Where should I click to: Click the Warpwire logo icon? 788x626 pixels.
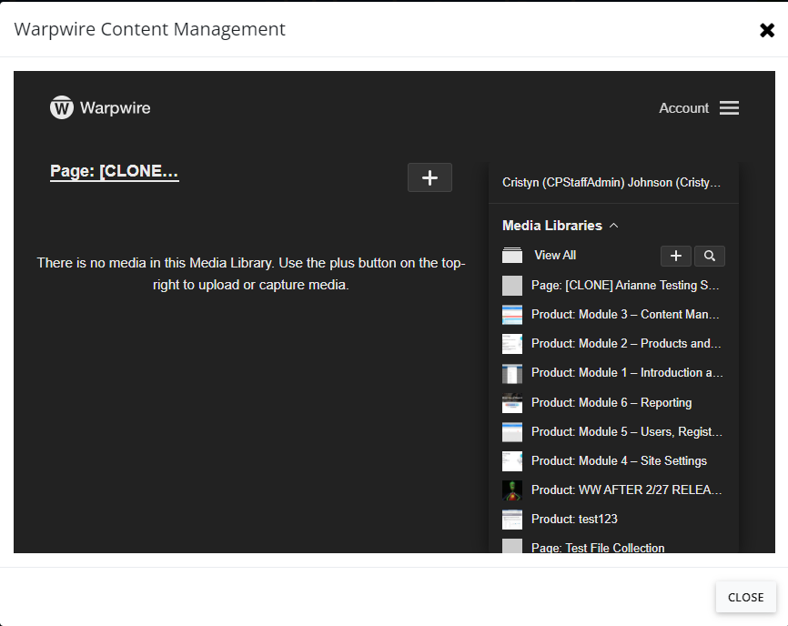(61, 107)
